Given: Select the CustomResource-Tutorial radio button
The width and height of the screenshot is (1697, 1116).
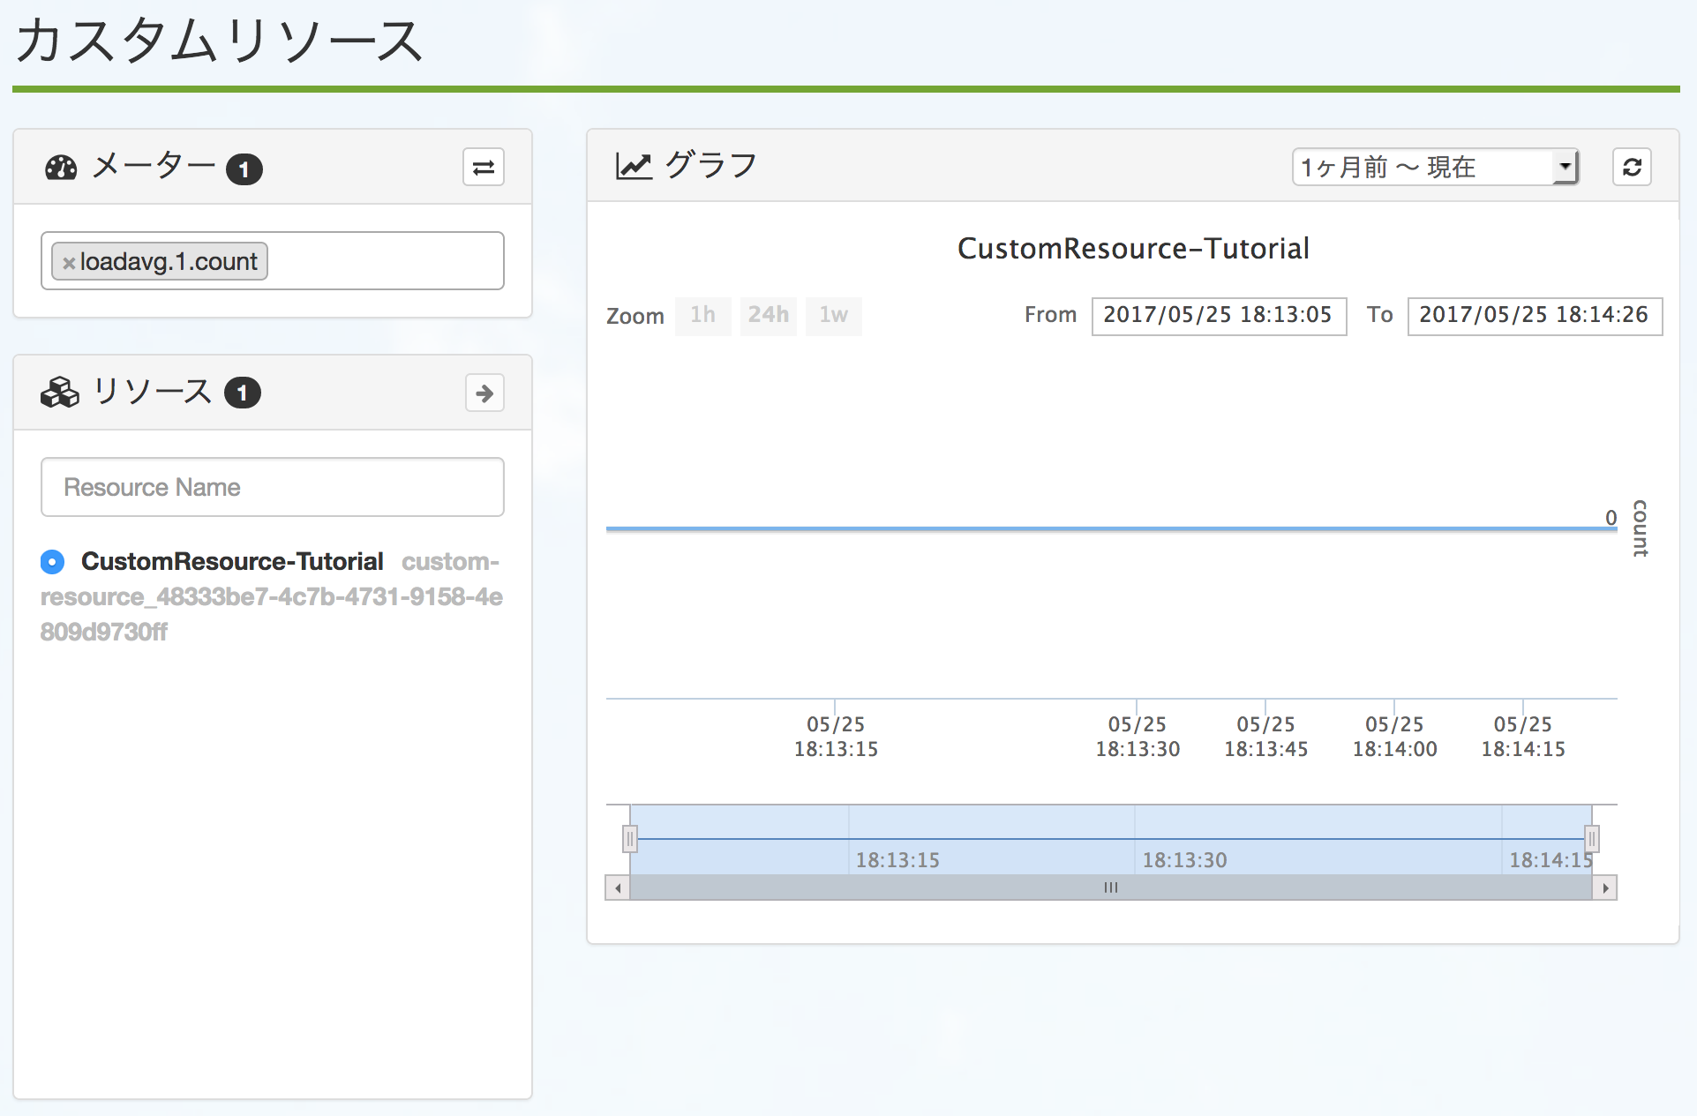Looking at the screenshot, I should click(53, 561).
